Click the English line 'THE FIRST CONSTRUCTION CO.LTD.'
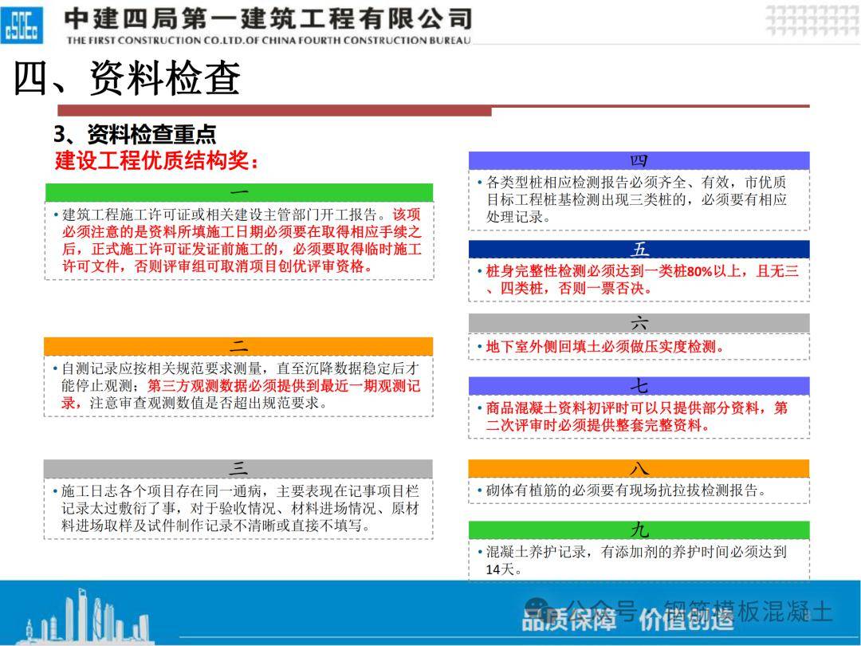The width and height of the screenshot is (861, 646). (156, 40)
